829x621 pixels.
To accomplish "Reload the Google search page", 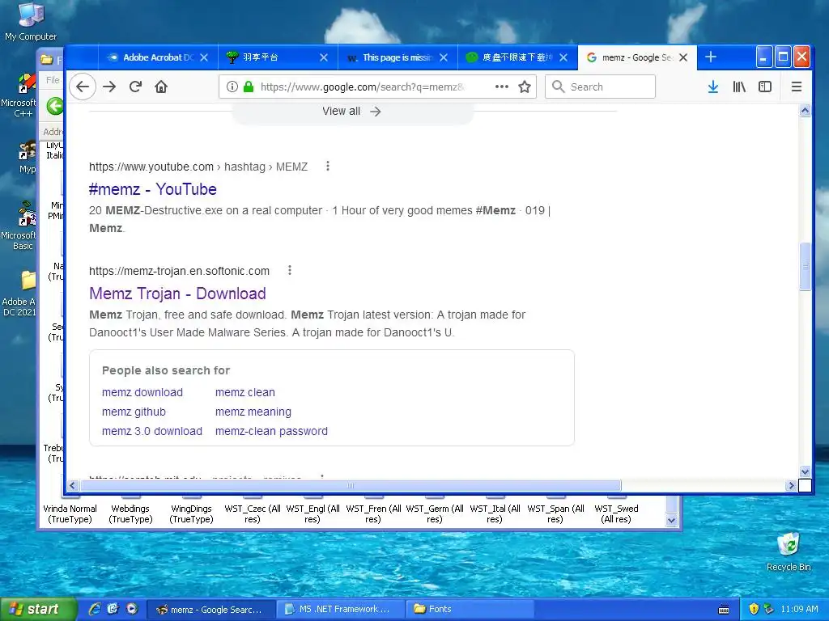I will (135, 87).
